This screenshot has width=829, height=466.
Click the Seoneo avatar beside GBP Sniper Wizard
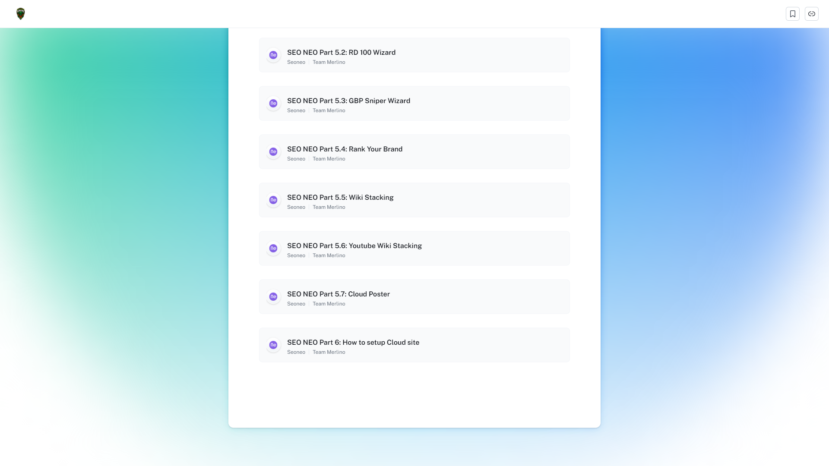coord(273,103)
